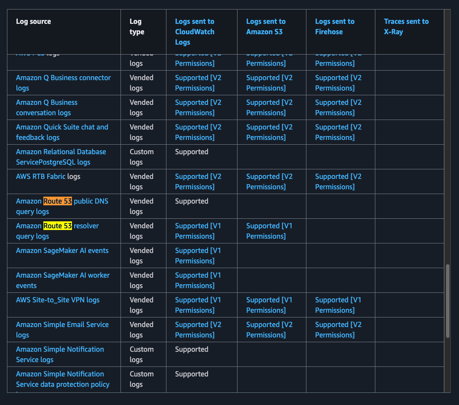
Task: Open Amazon Relational Database ServicePostgreSQL logs link
Action: [61, 157]
